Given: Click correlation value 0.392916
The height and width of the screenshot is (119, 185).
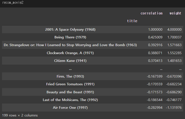Looking at the screenshot, I should pyautogui.click(x=155, y=45).
